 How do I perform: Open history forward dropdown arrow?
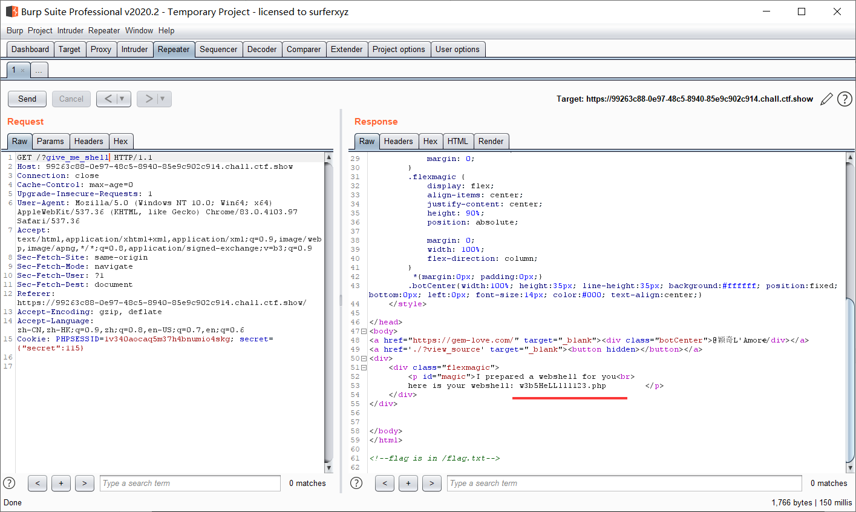point(162,99)
